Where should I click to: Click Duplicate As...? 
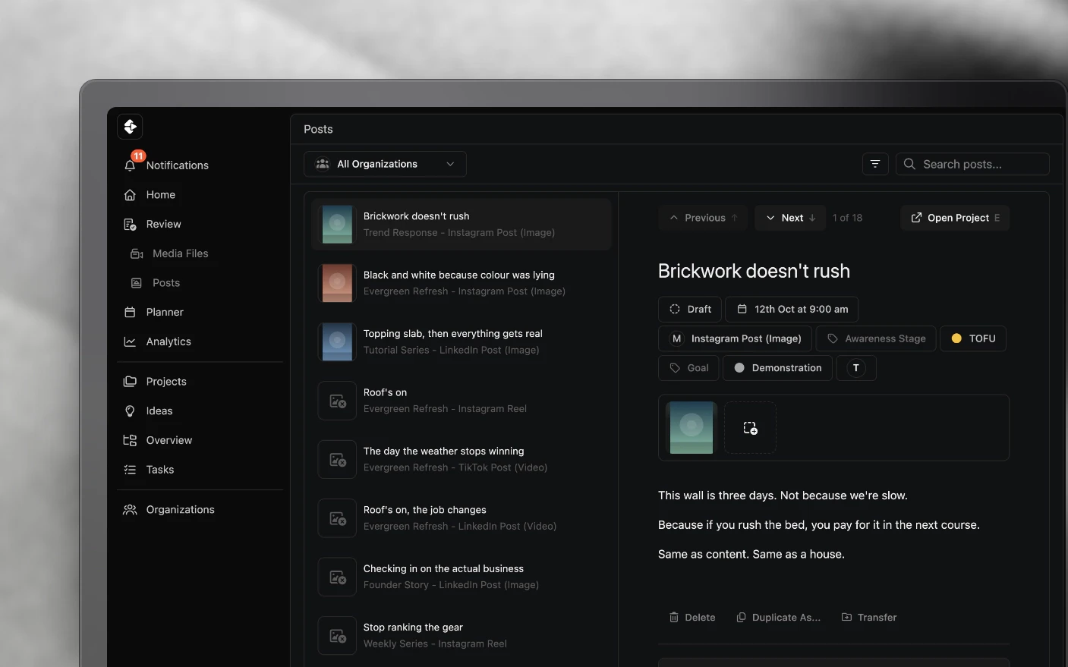click(x=778, y=618)
